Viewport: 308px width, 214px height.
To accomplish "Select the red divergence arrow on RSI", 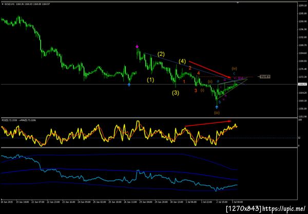I will tap(208, 124).
